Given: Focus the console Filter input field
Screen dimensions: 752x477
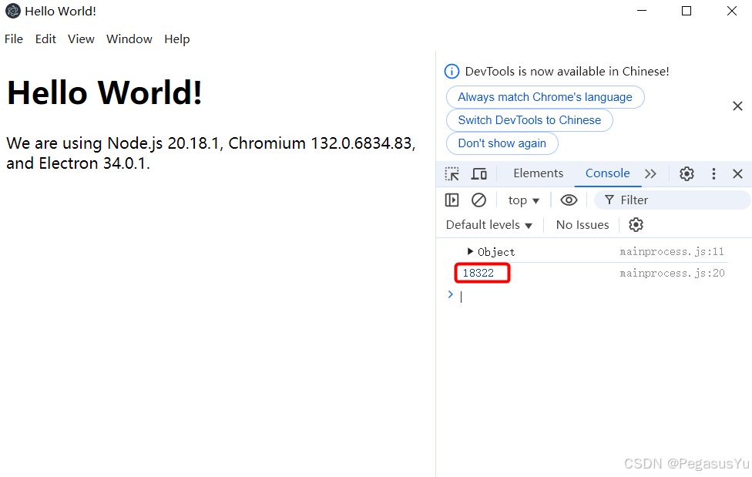Looking at the screenshot, I should pos(672,200).
